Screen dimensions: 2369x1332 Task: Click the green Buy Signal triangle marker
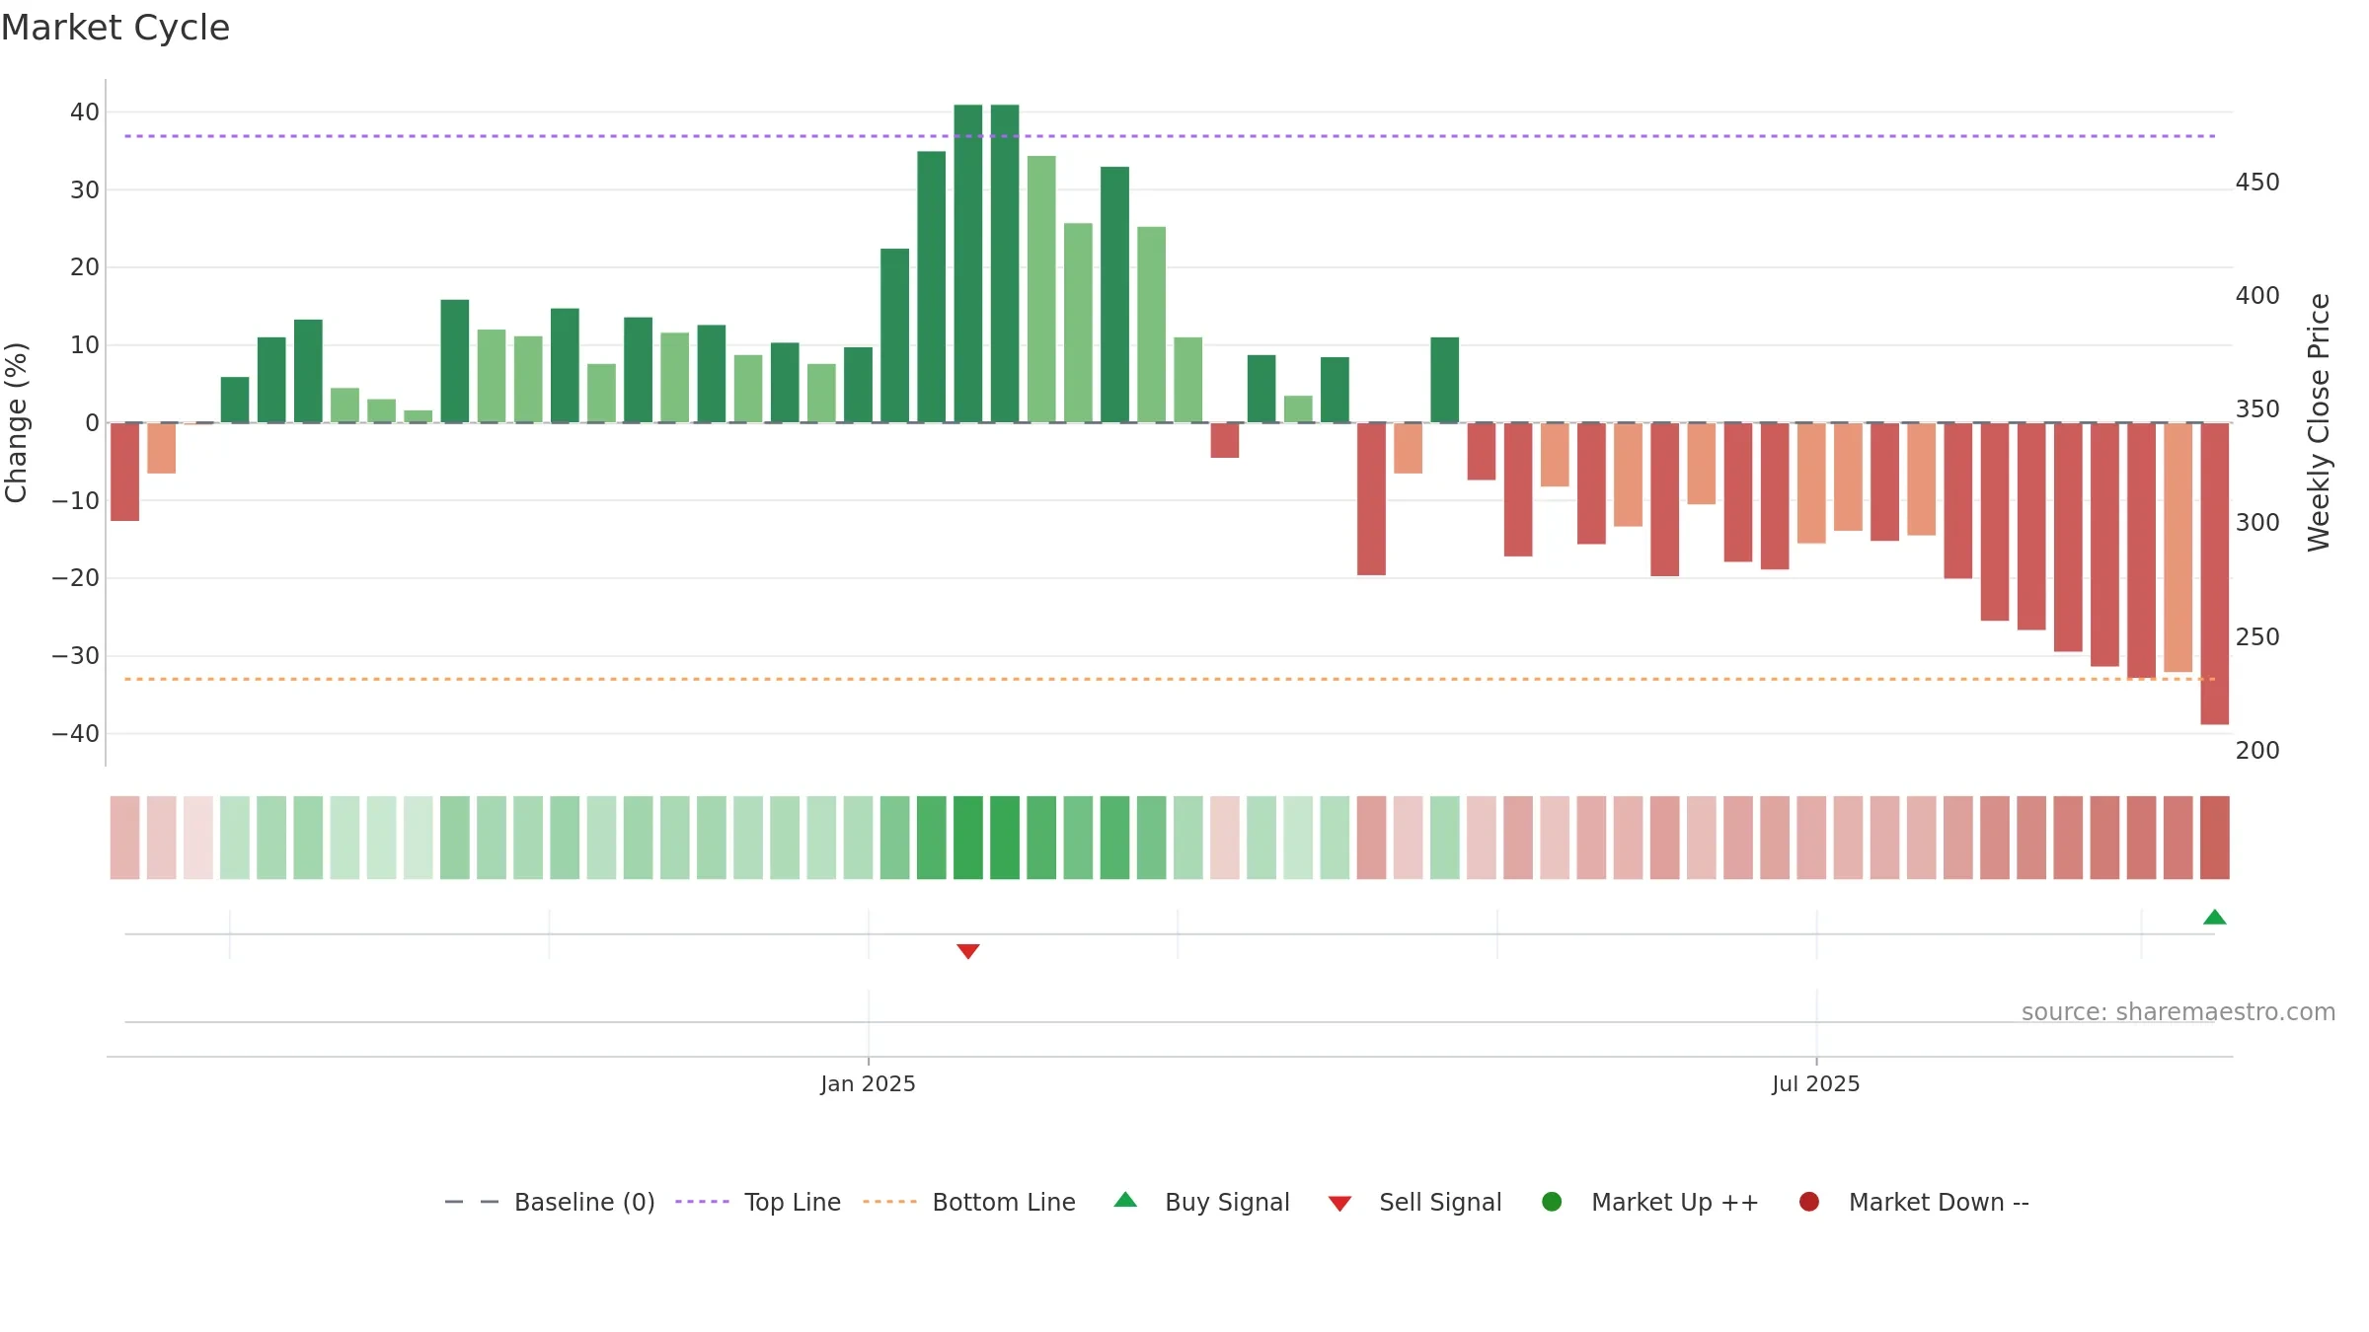click(2214, 918)
